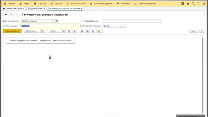
Task: Open selection dialog for Подразделение
Action: click(x=157, y=21)
